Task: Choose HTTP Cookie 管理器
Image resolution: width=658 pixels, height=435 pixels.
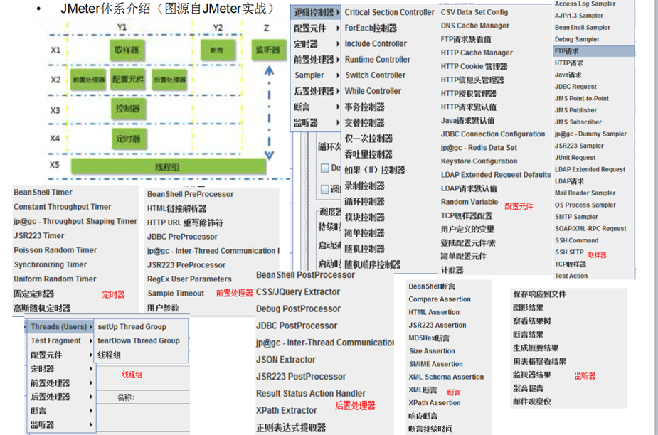Action: pyautogui.click(x=474, y=66)
